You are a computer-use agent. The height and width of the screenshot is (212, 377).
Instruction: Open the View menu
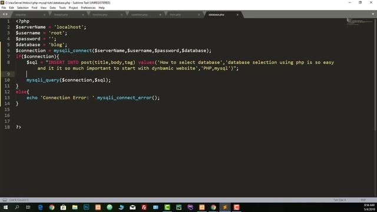click(43, 8)
